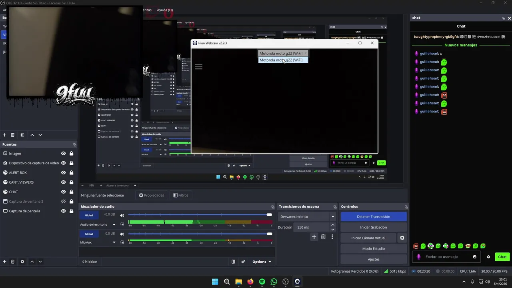Decrease transition duration with down arrow
512x288 pixels.
(x=333, y=230)
